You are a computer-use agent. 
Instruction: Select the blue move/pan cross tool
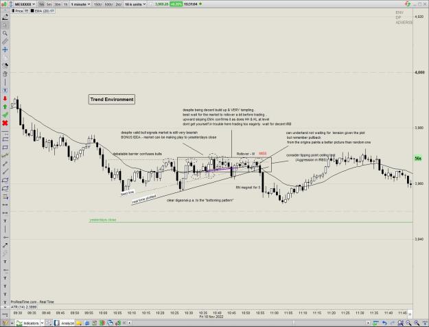(5, 49)
